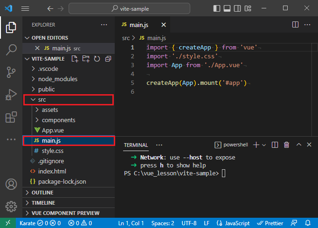Expand the .vscode folder
Image resolution: width=318 pixels, height=228 pixels.
(x=69, y=69)
